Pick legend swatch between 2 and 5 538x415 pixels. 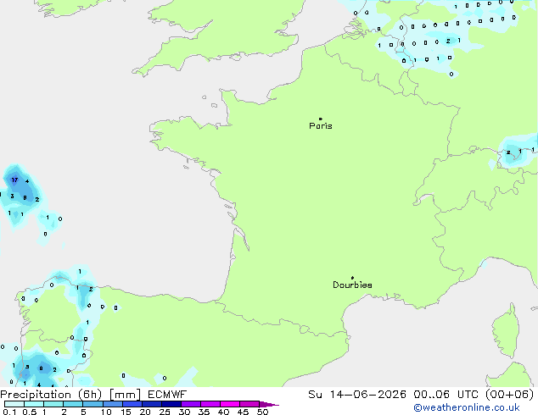point(73,404)
